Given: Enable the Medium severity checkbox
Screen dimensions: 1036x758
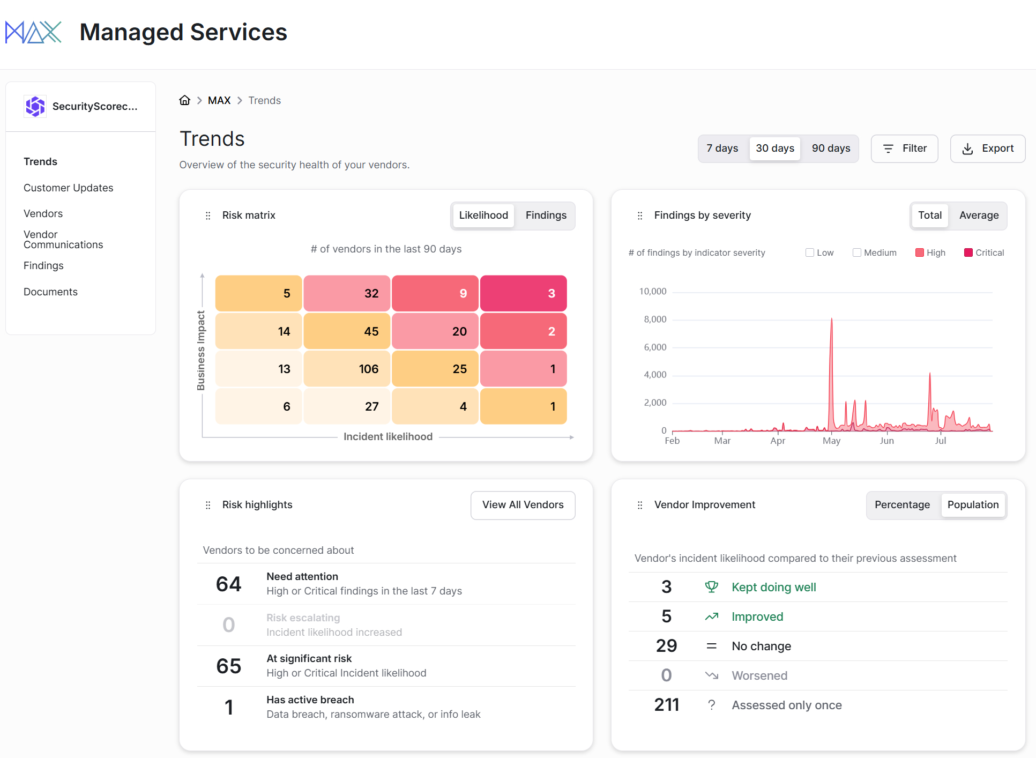Looking at the screenshot, I should pos(857,252).
